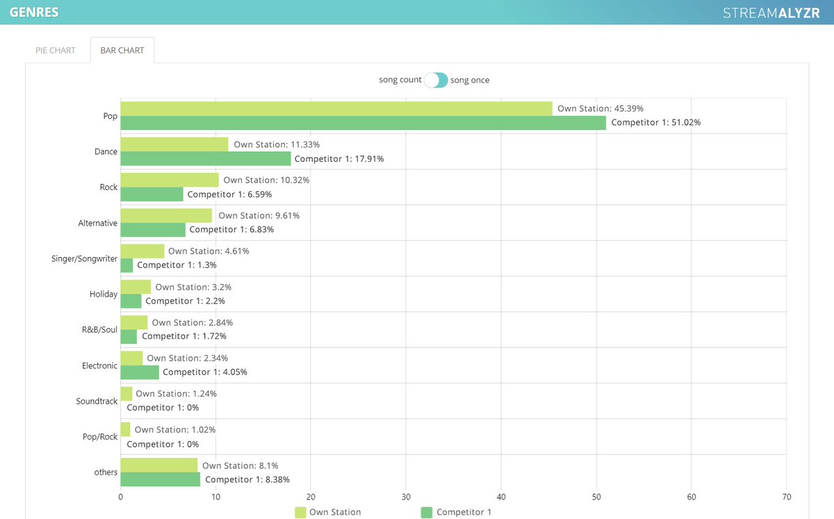Viewport: 834px width, 519px height.
Task: Click the 'Soundtrack' axis label
Action: (97, 401)
